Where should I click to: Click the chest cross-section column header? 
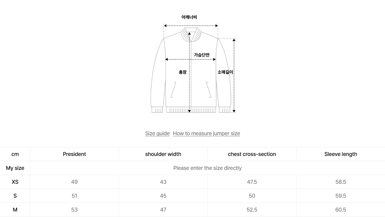[252, 154]
